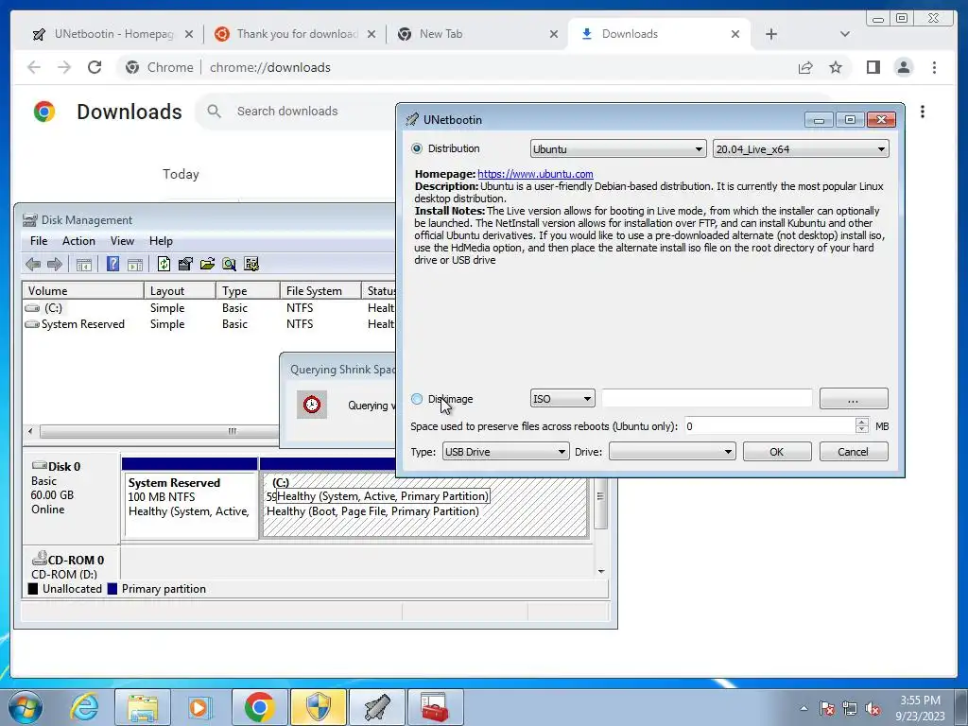Image resolution: width=968 pixels, height=726 pixels.
Task: Expand Chrome tab search chevron
Action: [844, 34]
